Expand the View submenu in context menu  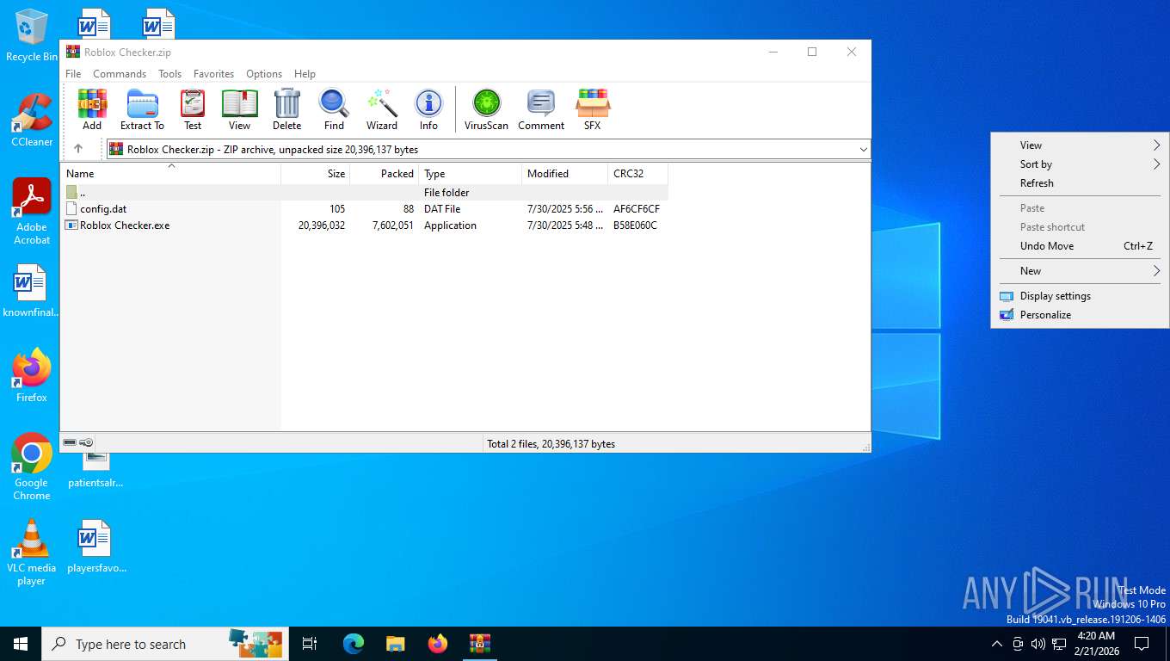[1080, 145]
